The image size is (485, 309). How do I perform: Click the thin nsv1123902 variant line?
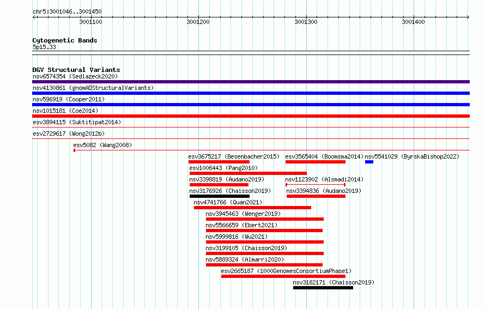(x=316, y=185)
